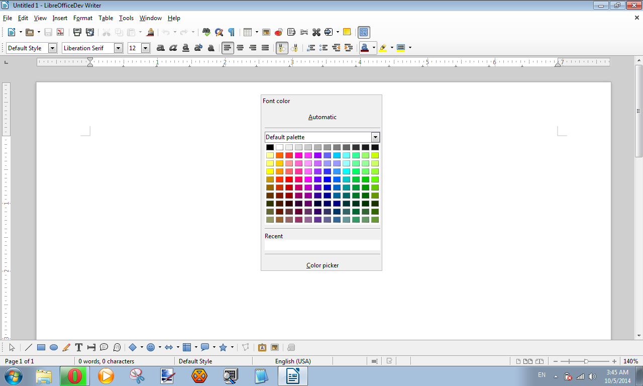Open the font size dropdown showing 12

tap(146, 48)
